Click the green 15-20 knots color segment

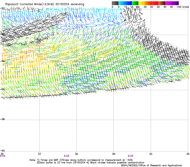pyautogui.click(x=135, y=3)
